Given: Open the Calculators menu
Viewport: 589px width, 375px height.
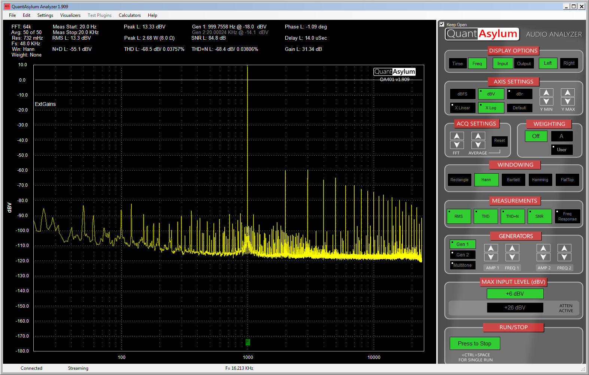Looking at the screenshot, I should coord(130,15).
